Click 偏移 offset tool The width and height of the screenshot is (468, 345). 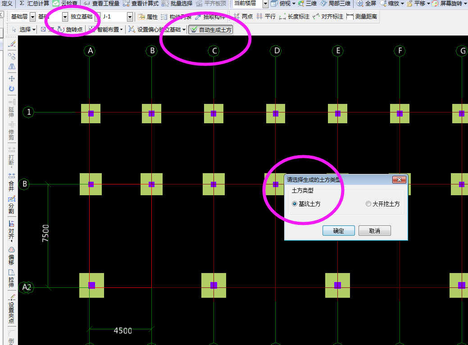pos(11,255)
